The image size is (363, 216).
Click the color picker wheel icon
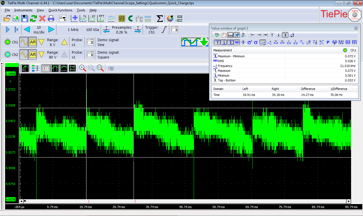click(170, 18)
